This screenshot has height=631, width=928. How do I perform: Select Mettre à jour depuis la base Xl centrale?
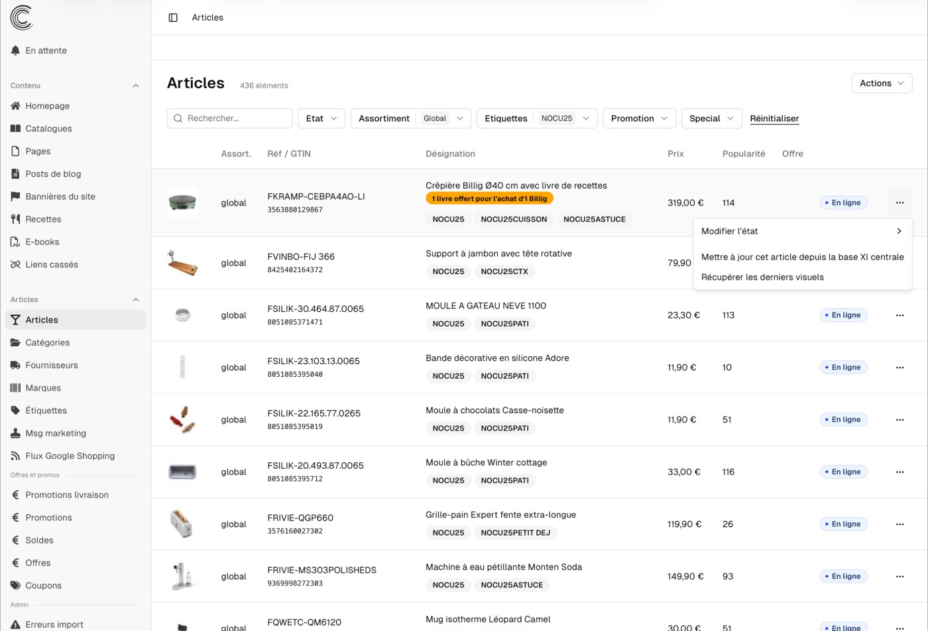click(x=802, y=257)
